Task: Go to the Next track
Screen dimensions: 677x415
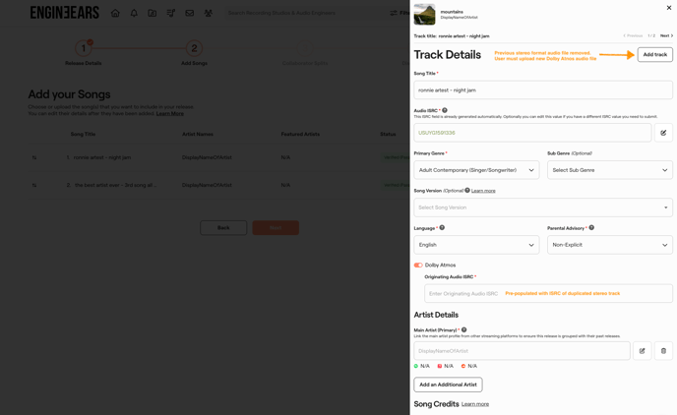Action: pyautogui.click(x=666, y=35)
